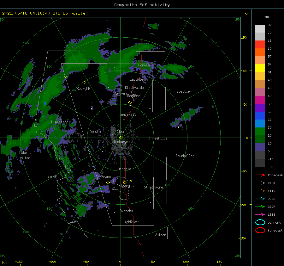284x266 pixels.
Task: Click the Composite_Reflectivity title
Action: tap(142, 5)
